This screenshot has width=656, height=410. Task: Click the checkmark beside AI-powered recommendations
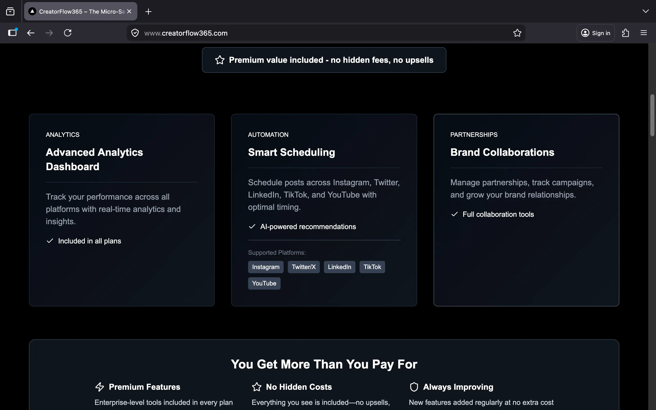[252, 227]
